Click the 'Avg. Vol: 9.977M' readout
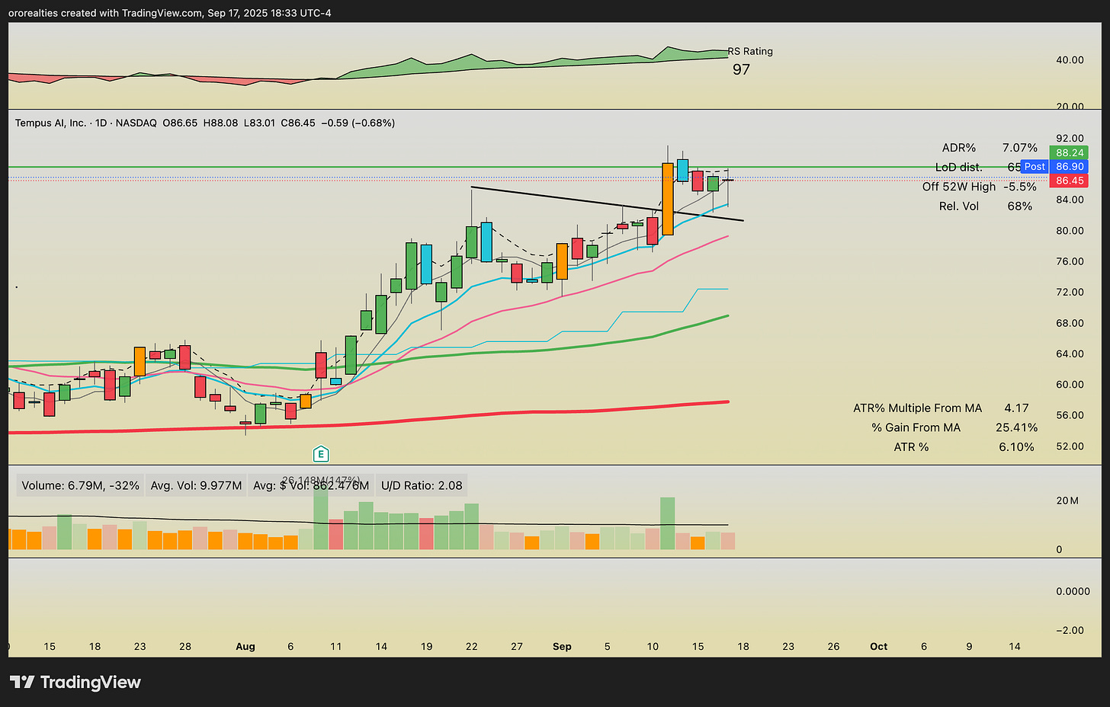This screenshot has width=1110, height=707. click(196, 485)
